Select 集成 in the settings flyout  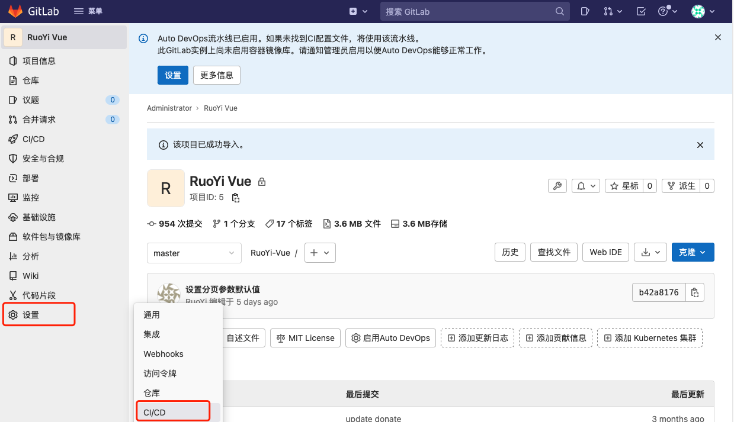click(x=178, y=334)
